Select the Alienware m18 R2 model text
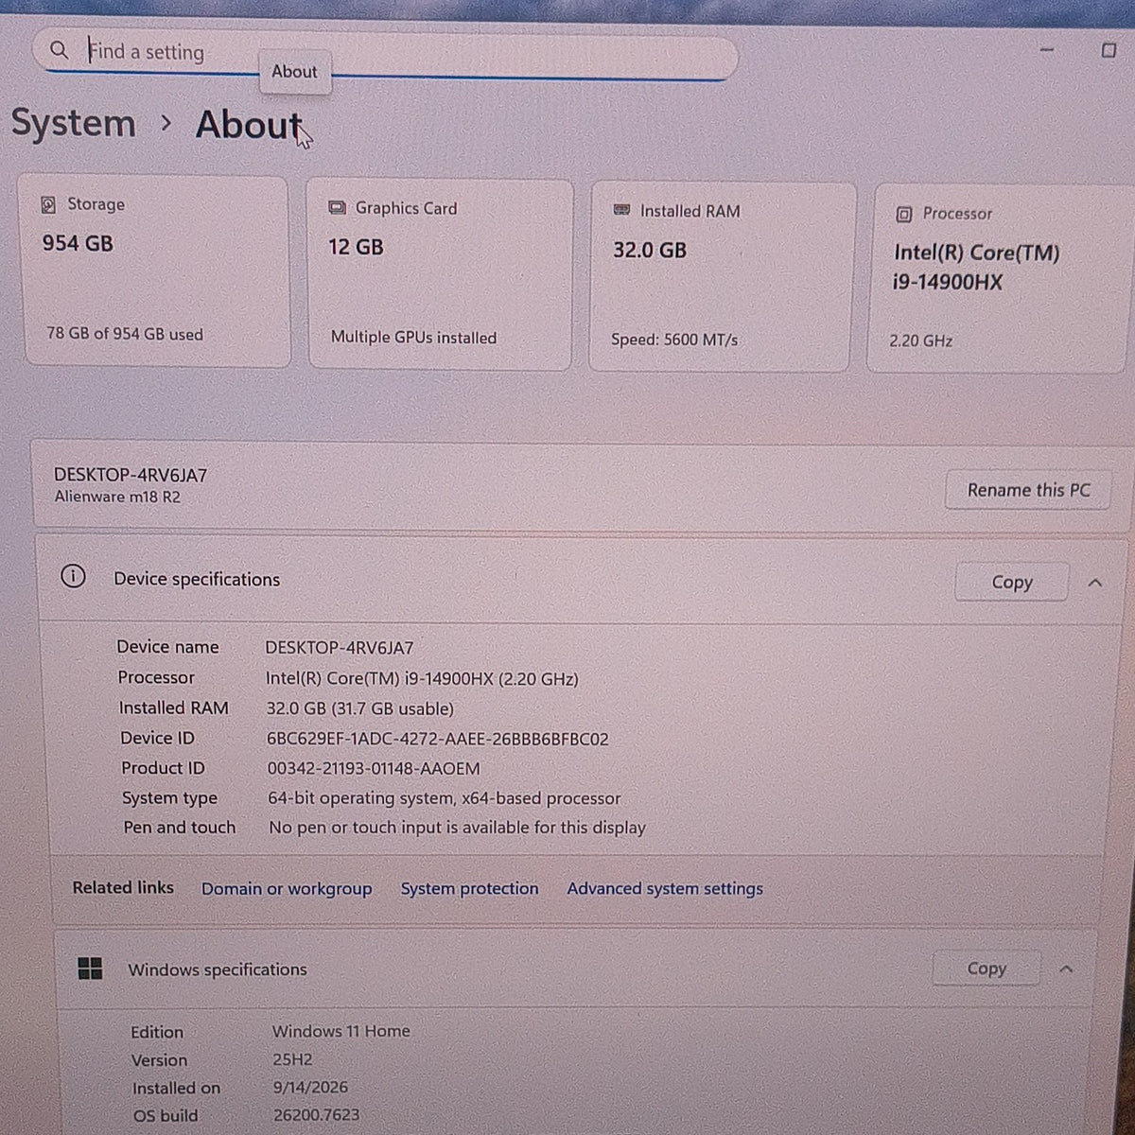Viewport: 1135px width, 1135px height. tap(117, 497)
